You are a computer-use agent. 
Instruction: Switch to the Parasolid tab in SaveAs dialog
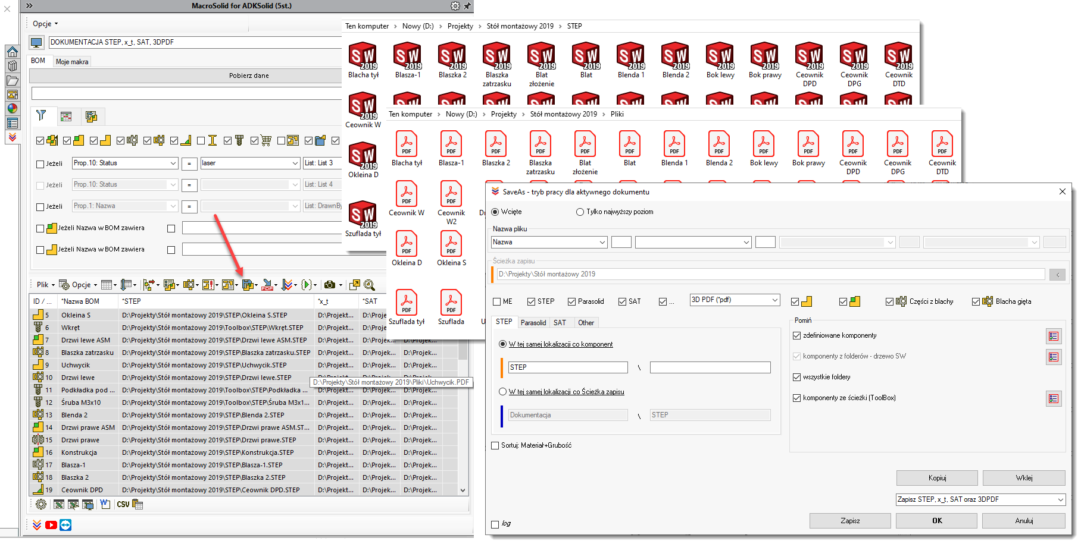tap(533, 323)
